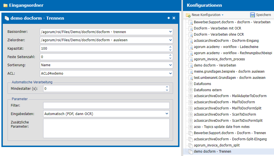This screenshot has width=274, height=156.
Task: Select agorum_invoice_docform_process entry
Action: pyautogui.click(x=219, y=59)
